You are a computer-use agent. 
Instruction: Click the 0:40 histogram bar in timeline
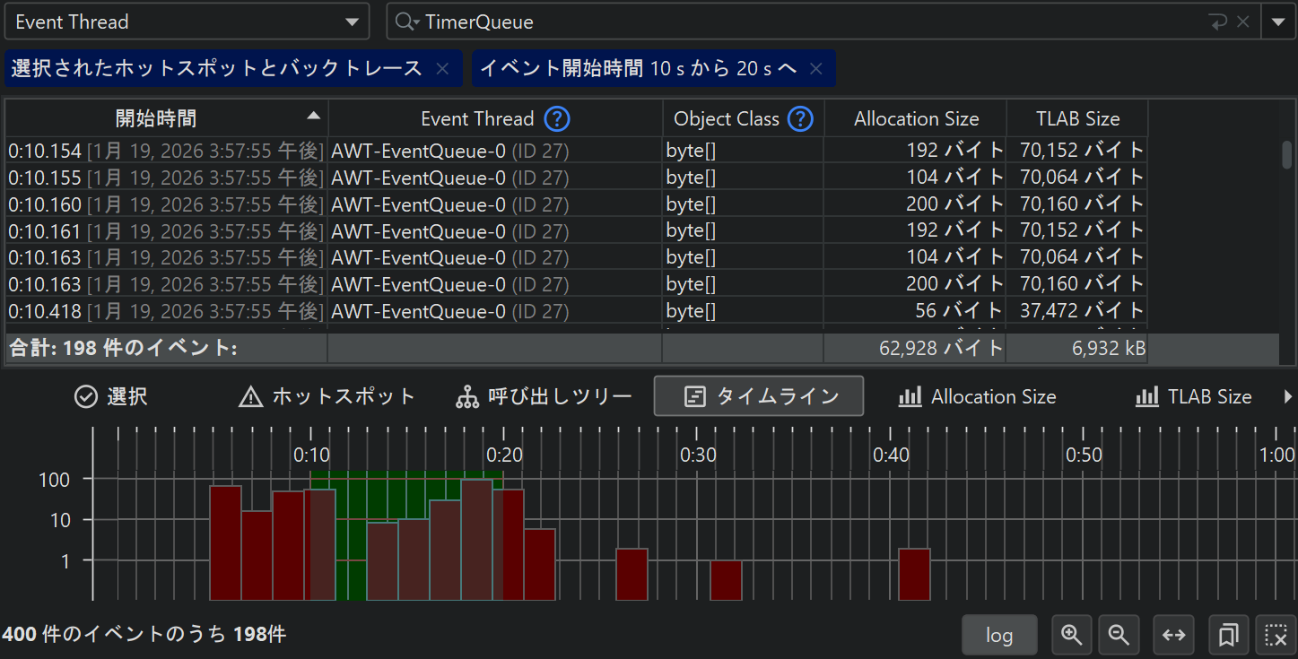(914, 575)
